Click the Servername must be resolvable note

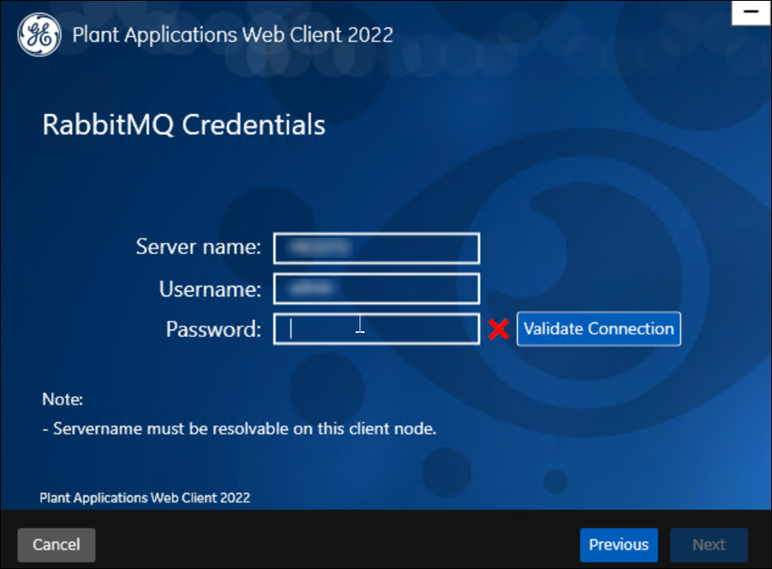point(240,429)
